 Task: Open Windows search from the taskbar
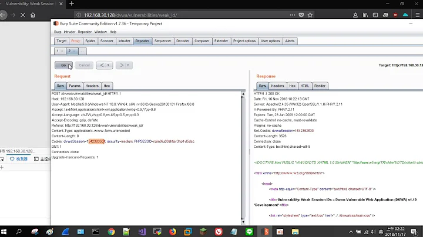(x=19, y=232)
